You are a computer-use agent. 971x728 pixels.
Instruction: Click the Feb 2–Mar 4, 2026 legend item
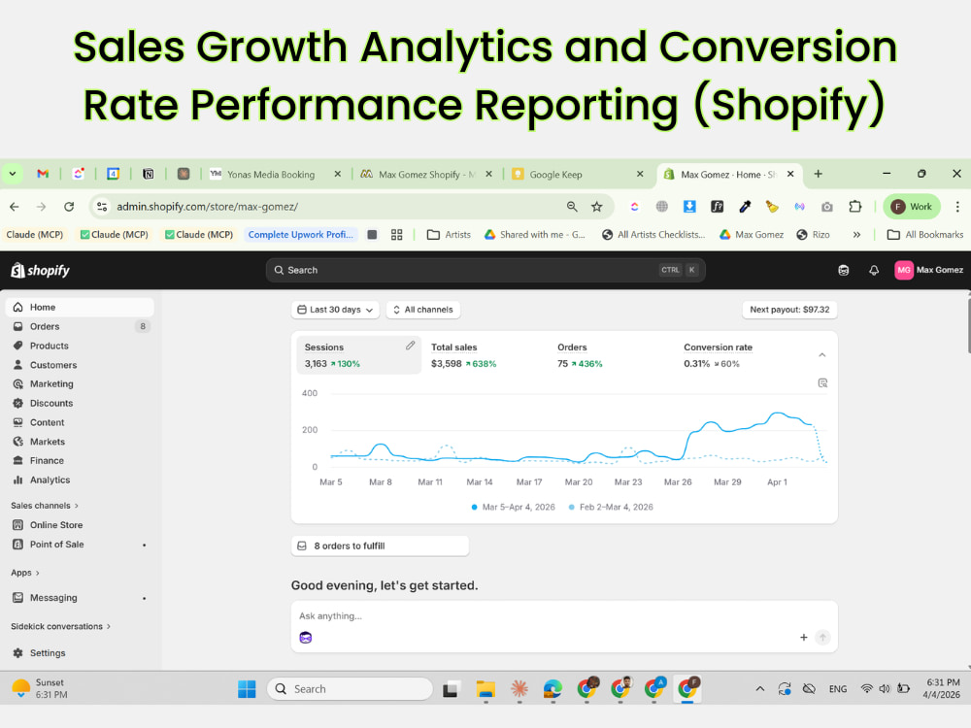tap(611, 507)
